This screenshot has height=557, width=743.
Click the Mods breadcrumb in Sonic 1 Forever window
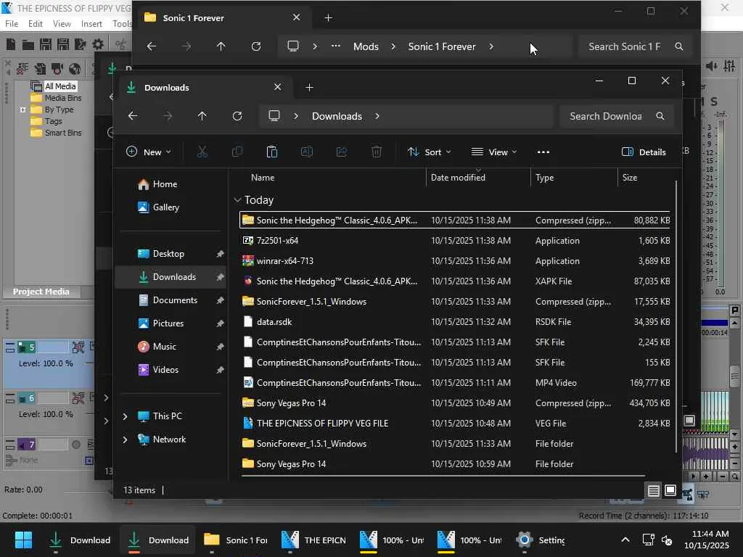point(366,46)
